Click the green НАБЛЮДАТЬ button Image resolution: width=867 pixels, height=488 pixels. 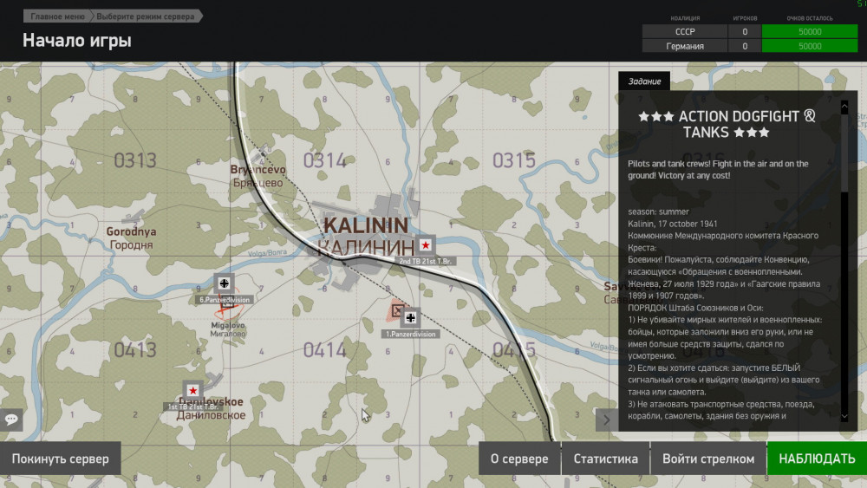click(817, 459)
